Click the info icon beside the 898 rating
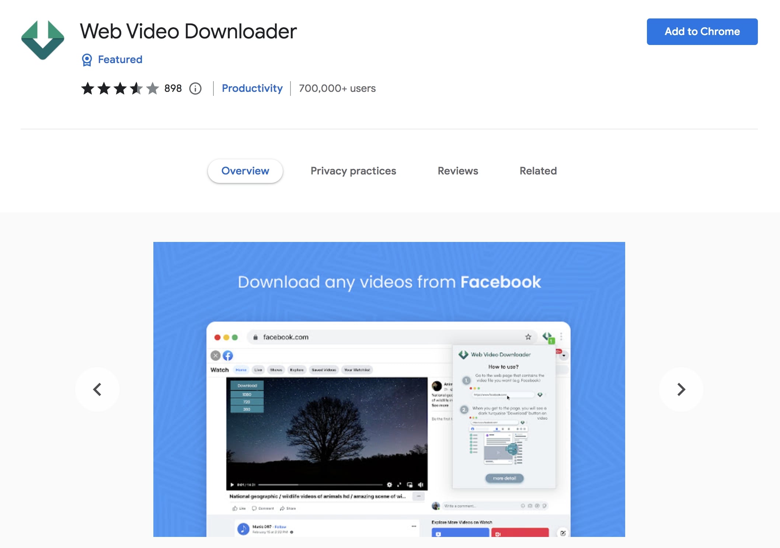780x548 pixels. coord(195,89)
